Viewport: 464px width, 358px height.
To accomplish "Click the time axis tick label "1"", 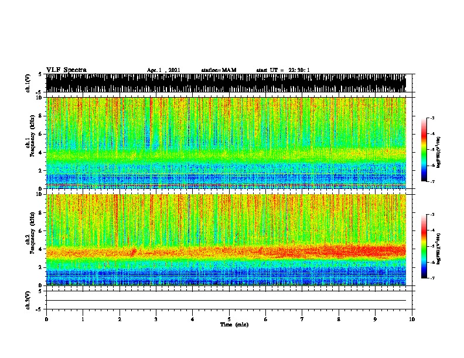I will (x=83, y=319).
